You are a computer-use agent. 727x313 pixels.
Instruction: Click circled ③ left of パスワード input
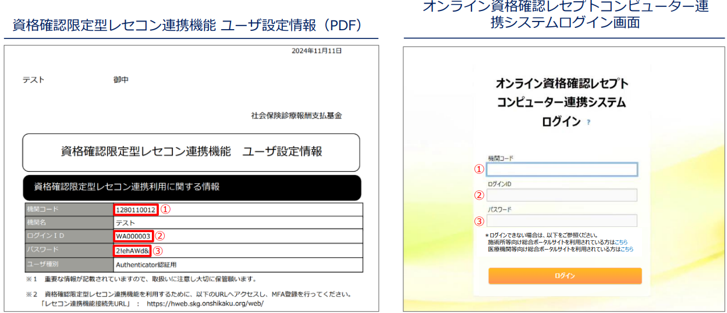[x=479, y=221]
